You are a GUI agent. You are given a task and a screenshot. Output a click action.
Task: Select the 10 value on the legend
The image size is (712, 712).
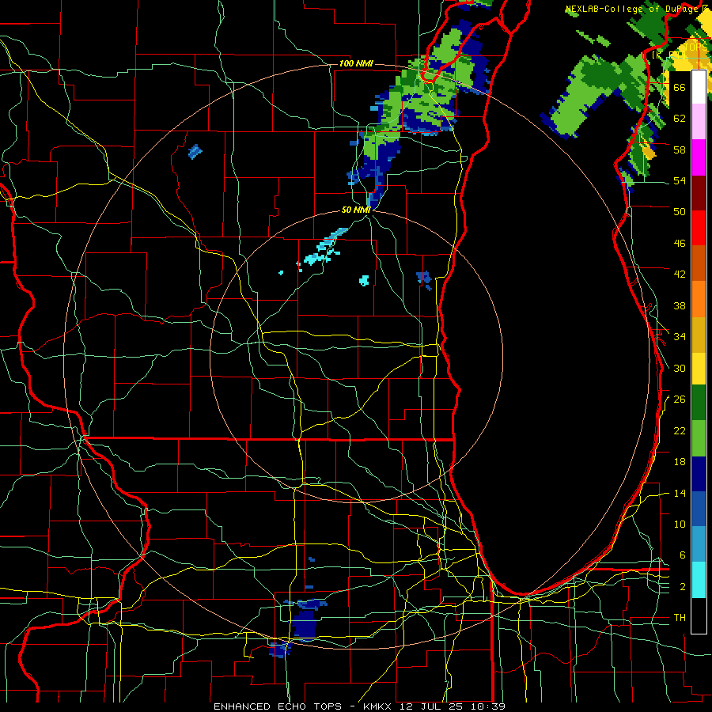pos(680,525)
